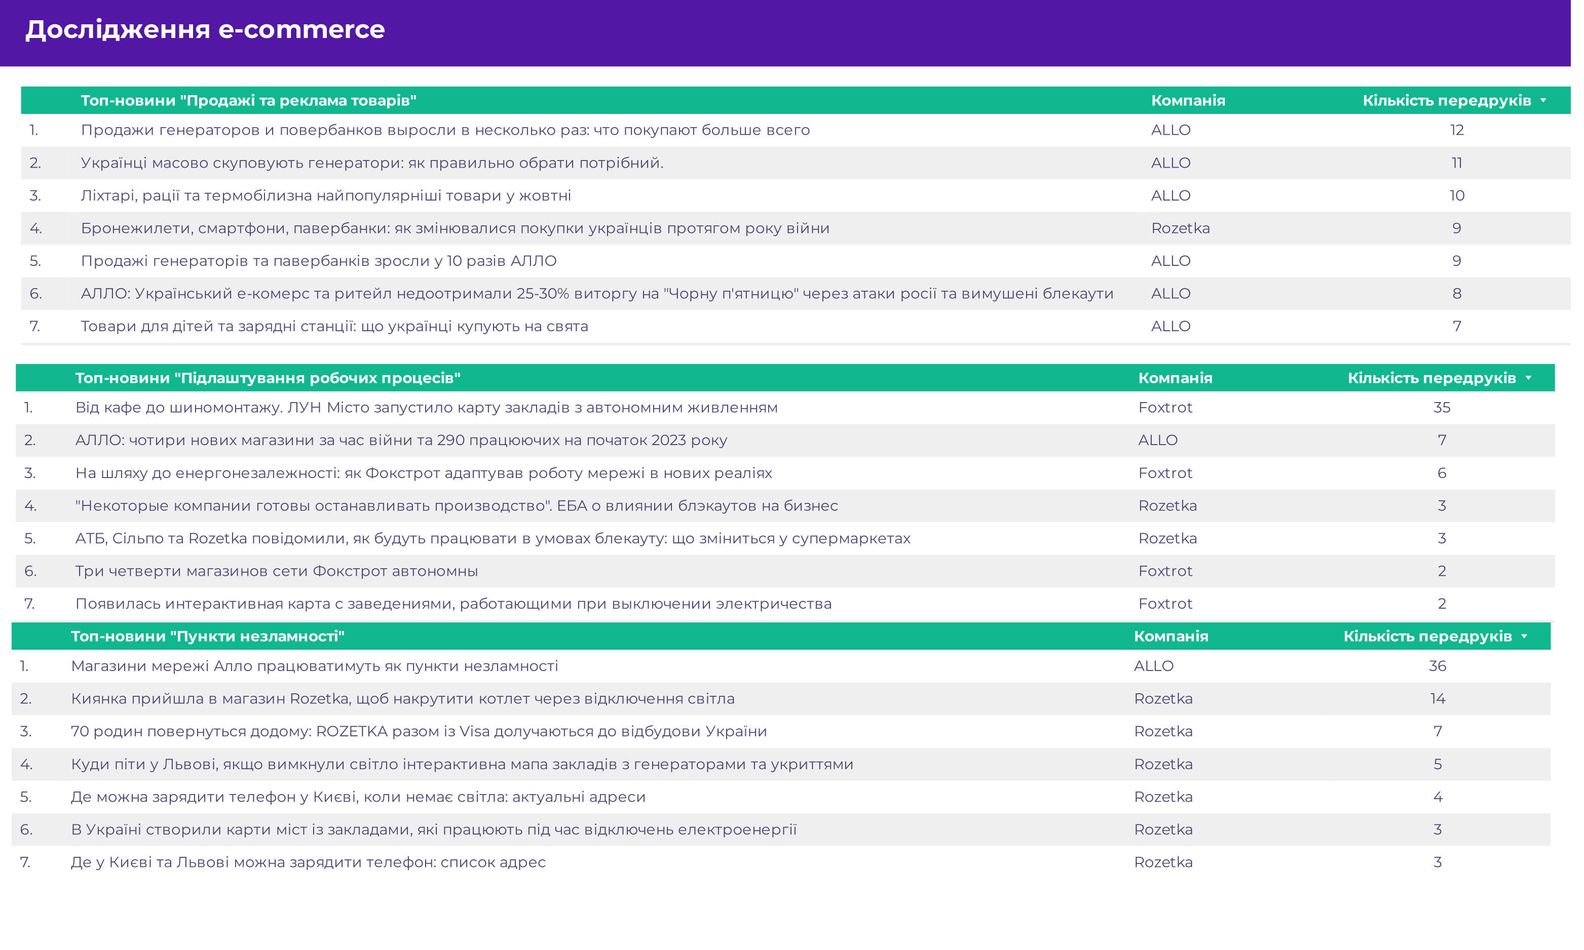
Task: Click 'Топ-новини "Підлаштування робочих процесів"' header
Action: 268,378
